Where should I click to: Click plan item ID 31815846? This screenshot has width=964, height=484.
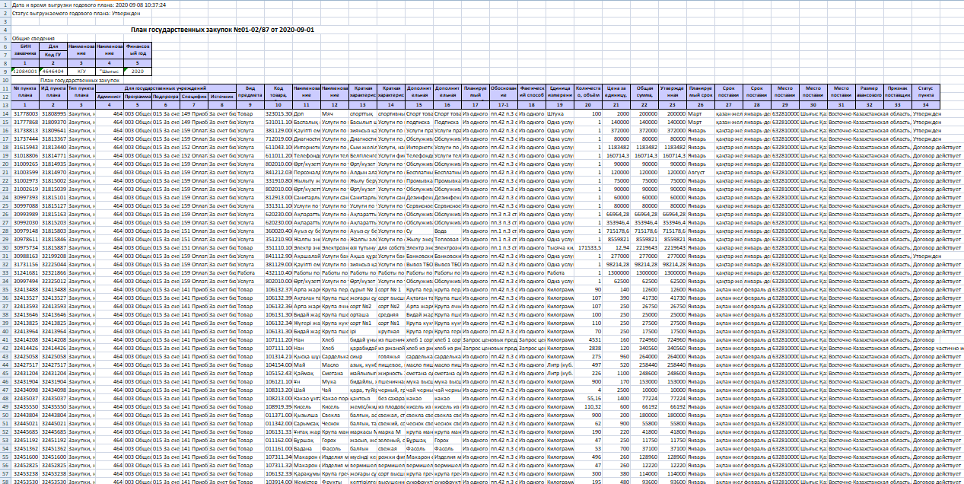[53, 238]
